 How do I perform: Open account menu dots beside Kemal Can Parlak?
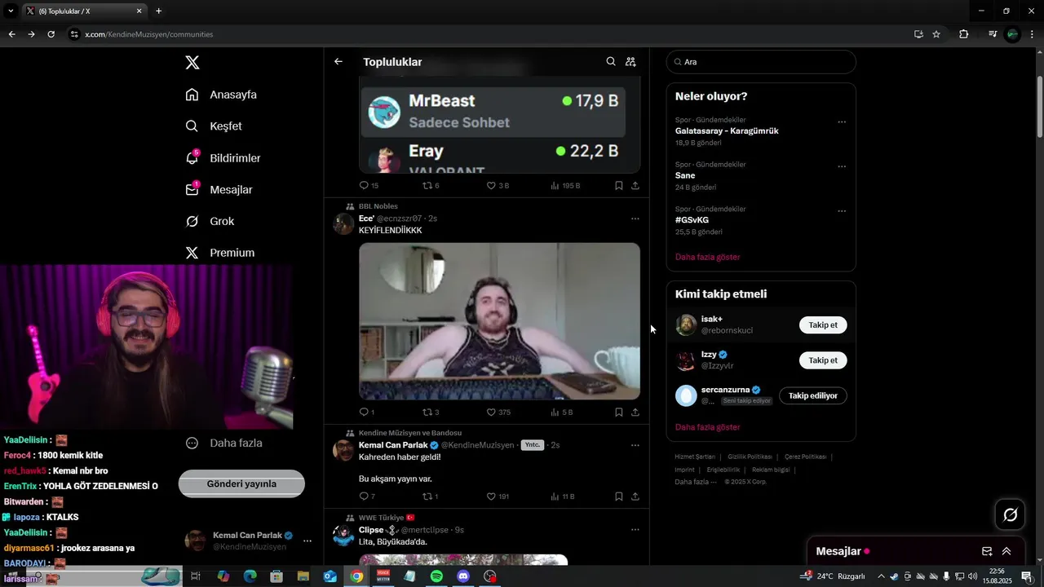coord(307,541)
